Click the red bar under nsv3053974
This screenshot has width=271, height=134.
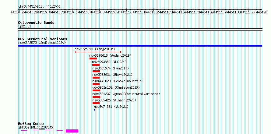tap(96, 71)
